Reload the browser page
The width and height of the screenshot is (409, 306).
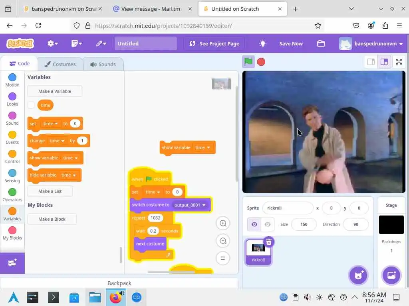(x=38, y=25)
